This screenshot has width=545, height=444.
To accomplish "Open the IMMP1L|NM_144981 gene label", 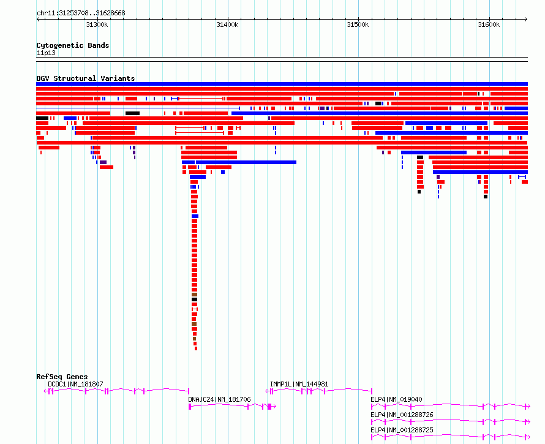I will [299, 384].
